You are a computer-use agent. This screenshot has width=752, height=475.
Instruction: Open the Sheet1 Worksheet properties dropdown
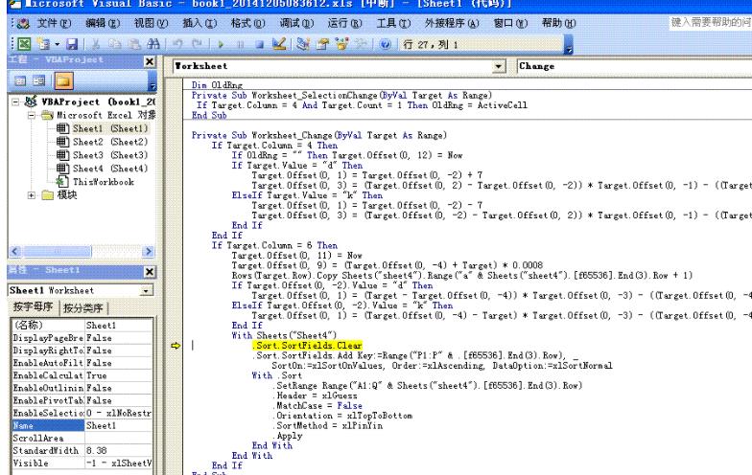point(146,290)
